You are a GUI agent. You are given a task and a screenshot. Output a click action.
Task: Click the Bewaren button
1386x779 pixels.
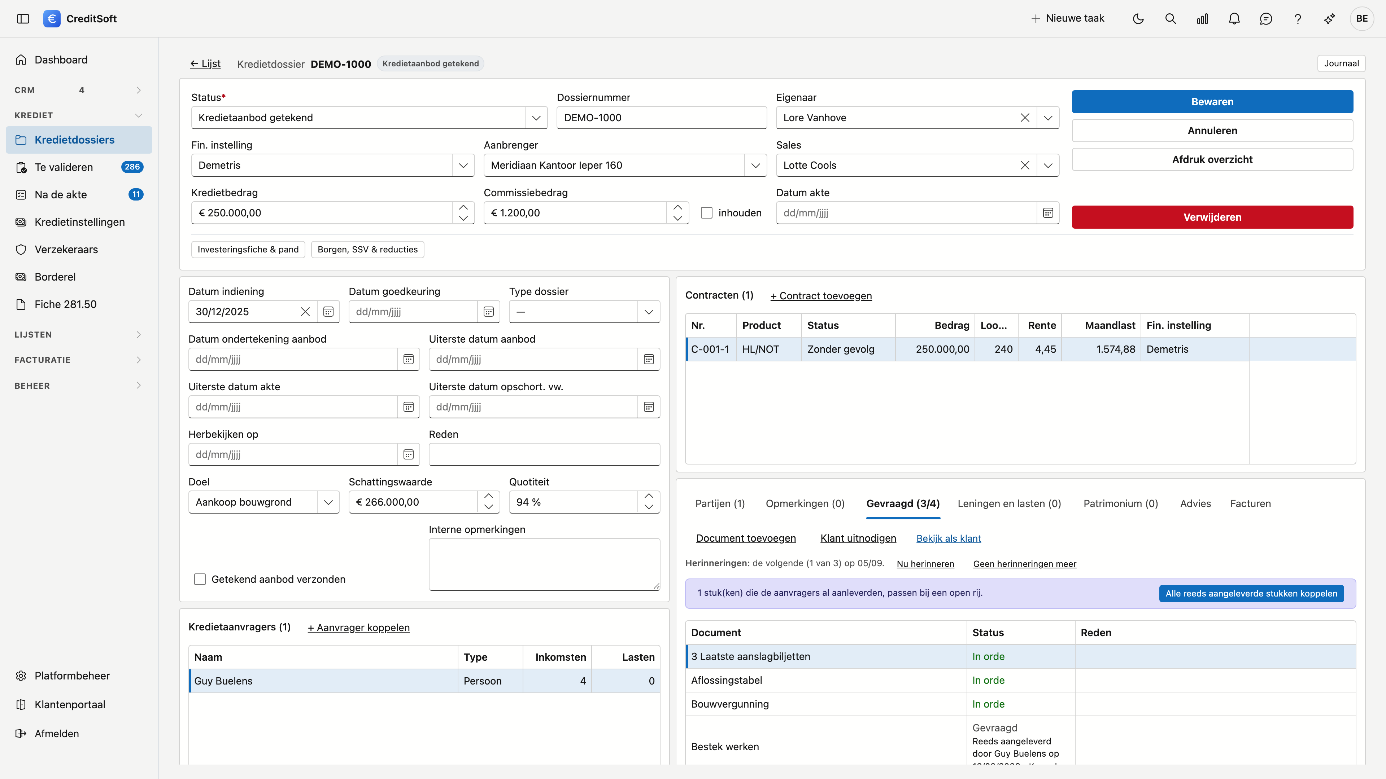[x=1212, y=102]
